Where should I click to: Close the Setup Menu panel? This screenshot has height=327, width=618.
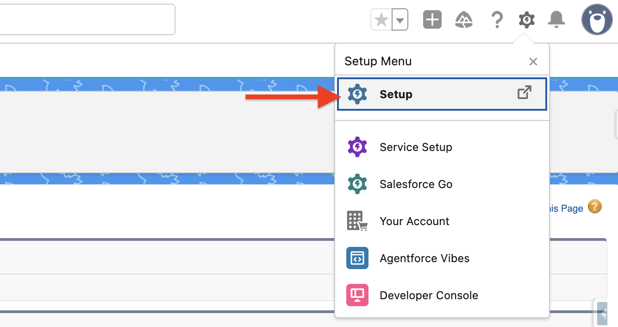tap(533, 62)
